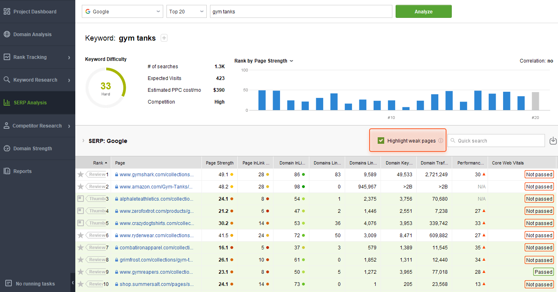The image size is (558, 292).
Task: Sort by the Page Strength column header
Action: click(220, 163)
